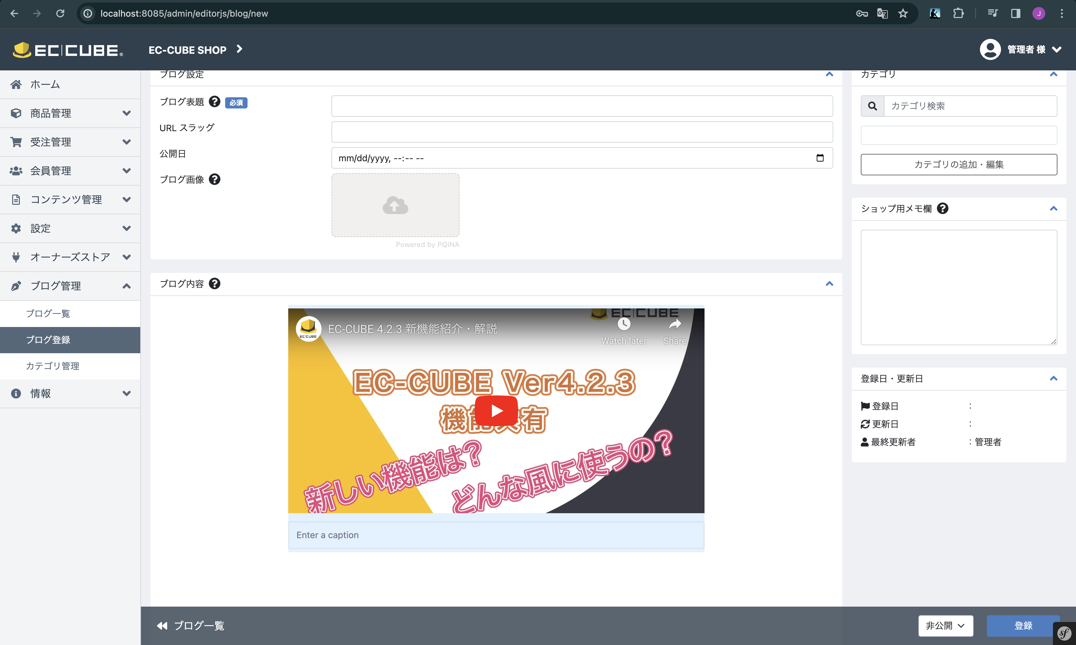Click the ブログ表題 text field

click(582, 106)
